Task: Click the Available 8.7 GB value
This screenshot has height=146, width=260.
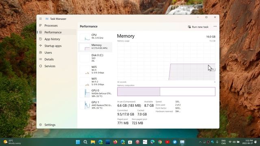Action: pyautogui.click(x=149, y=105)
